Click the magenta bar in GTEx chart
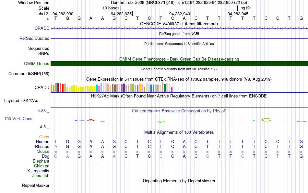 click(x=172, y=89)
